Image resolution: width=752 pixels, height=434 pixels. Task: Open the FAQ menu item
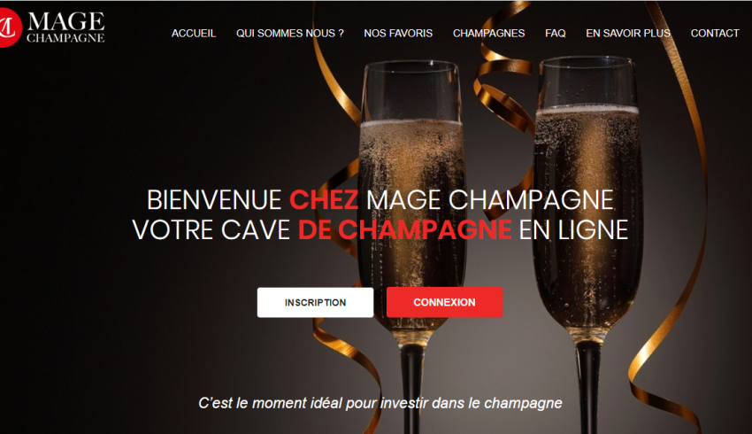click(x=556, y=33)
